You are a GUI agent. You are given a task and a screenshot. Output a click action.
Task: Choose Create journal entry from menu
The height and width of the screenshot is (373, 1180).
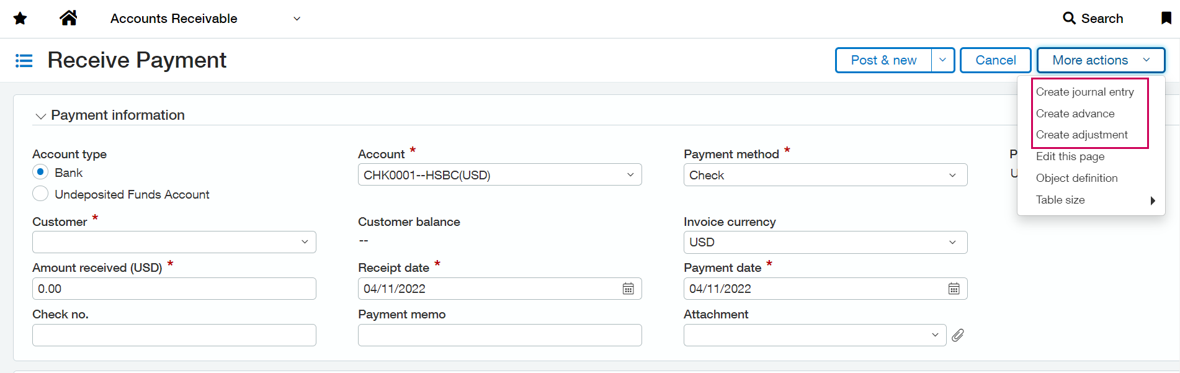[x=1084, y=92]
